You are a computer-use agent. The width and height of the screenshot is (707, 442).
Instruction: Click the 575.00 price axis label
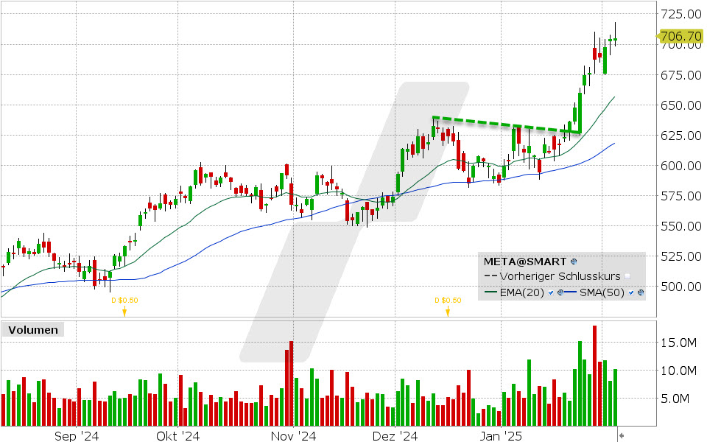[680, 196]
